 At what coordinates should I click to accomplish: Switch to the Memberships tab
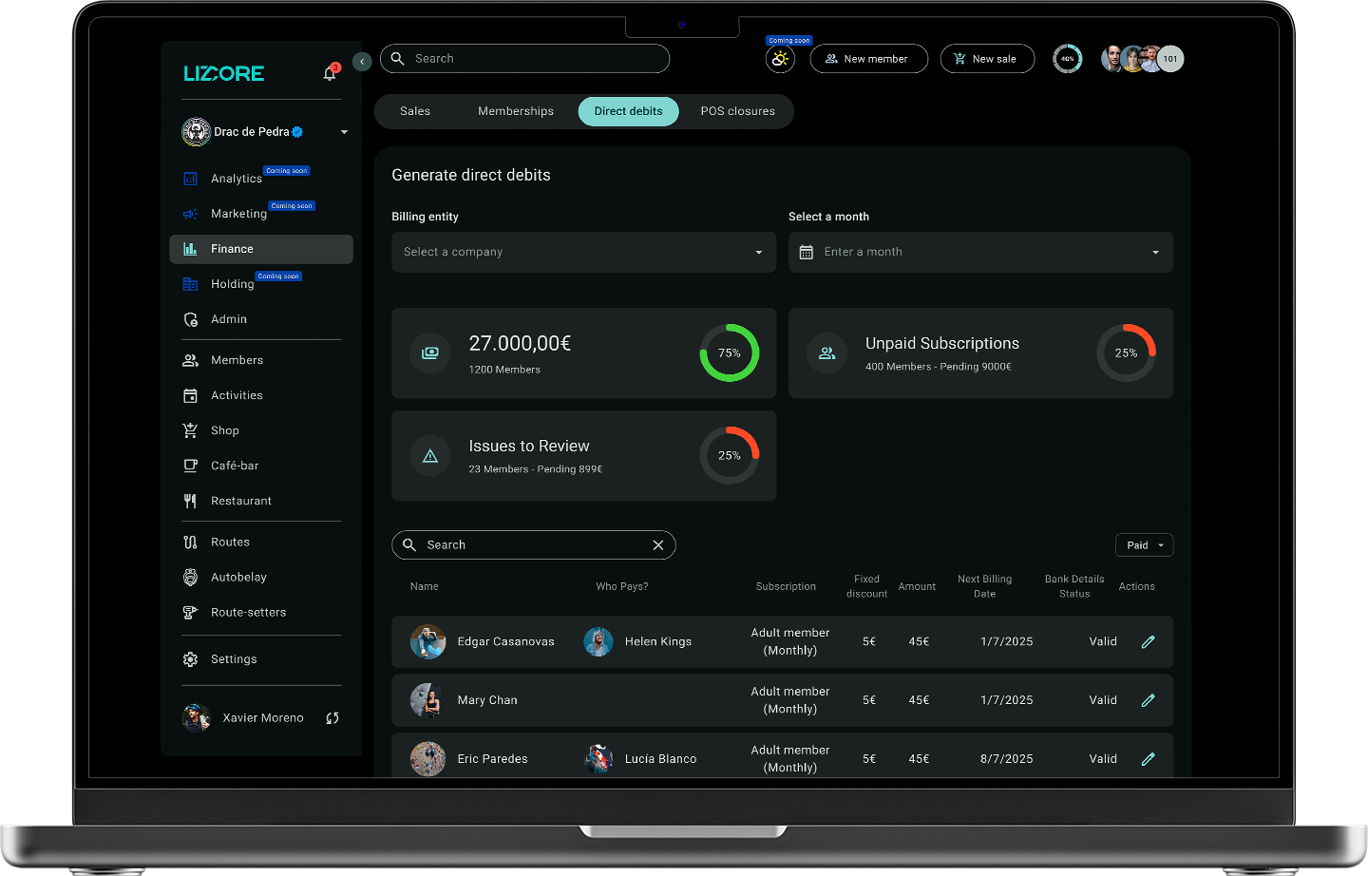516,111
